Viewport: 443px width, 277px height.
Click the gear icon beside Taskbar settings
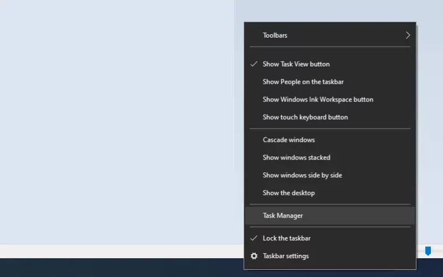254,256
